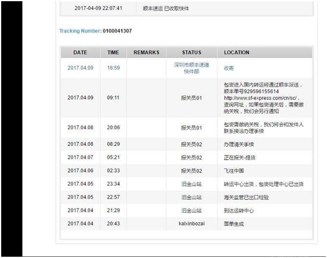Click 报关员02 status in the 08:29 row

[x=191, y=144]
